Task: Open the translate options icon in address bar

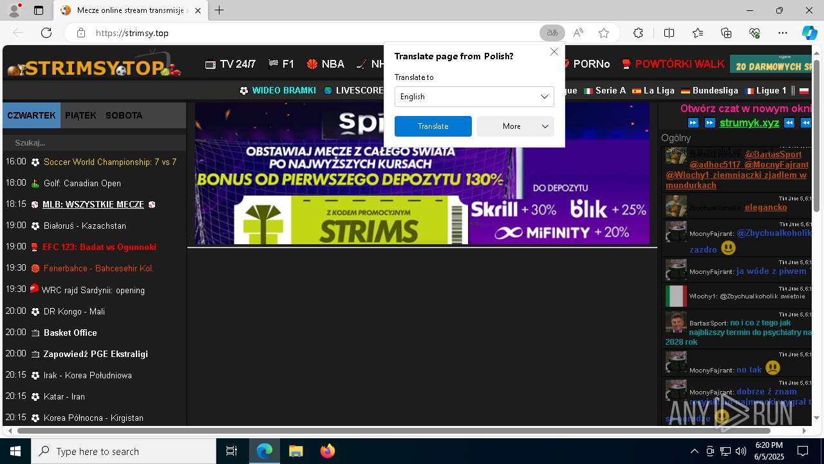Action: pyautogui.click(x=552, y=33)
